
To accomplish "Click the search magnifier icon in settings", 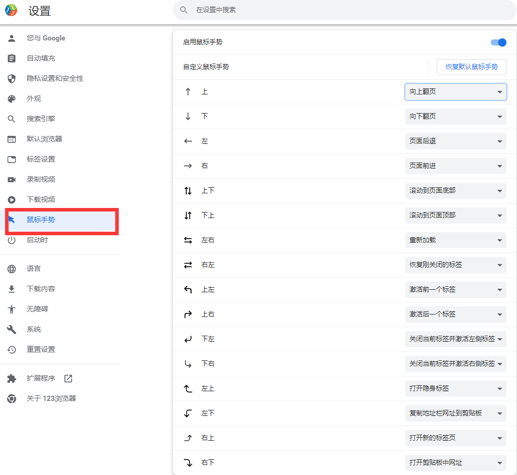I will coord(184,10).
